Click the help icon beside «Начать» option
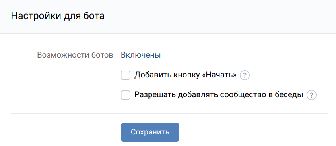The height and width of the screenshot is (146, 336). [245, 75]
